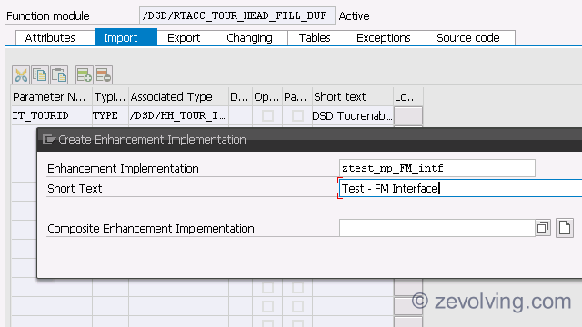The image size is (582, 327).
Task: Go to the Exceptions tab
Action: [x=384, y=38]
